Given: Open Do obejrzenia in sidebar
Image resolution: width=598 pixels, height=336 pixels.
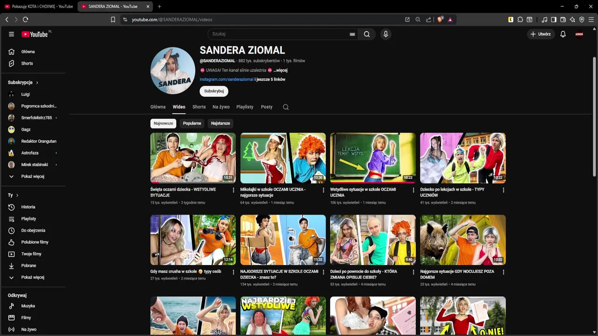Looking at the screenshot, I should pos(33,231).
